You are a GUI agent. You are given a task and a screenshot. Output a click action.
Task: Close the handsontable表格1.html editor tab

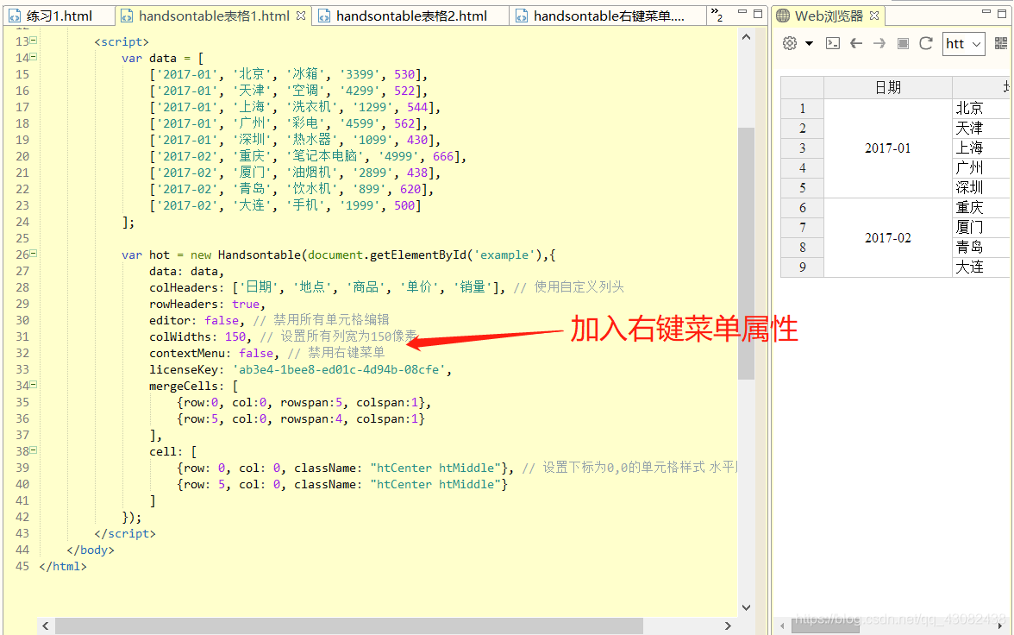tap(301, 16)
